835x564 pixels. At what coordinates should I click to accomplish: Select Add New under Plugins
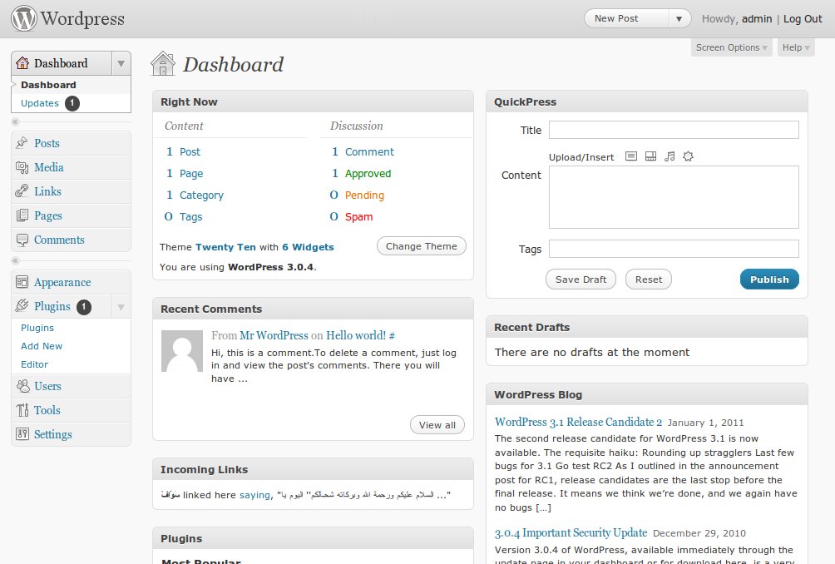coord(42,346)
